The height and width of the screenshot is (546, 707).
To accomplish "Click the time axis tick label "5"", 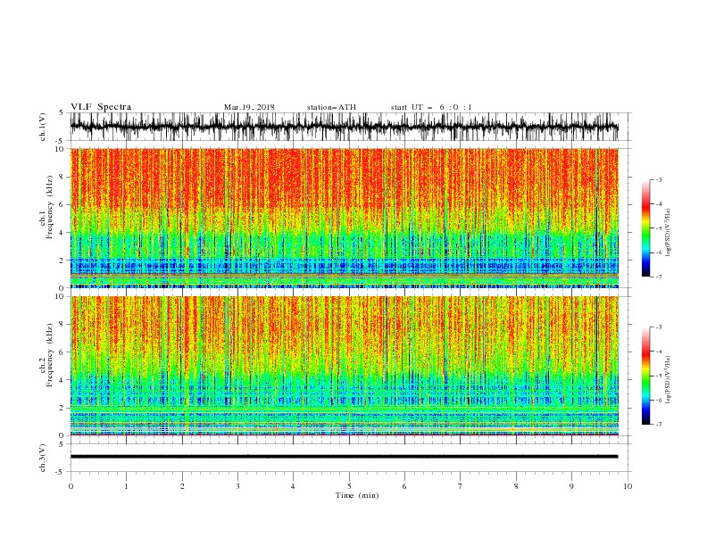I will 349,486.
